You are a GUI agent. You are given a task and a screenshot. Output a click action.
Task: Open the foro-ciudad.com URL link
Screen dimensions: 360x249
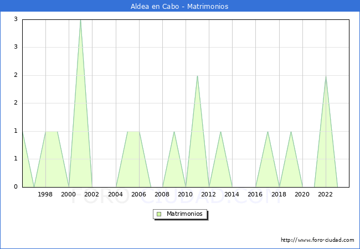[317, 240]
